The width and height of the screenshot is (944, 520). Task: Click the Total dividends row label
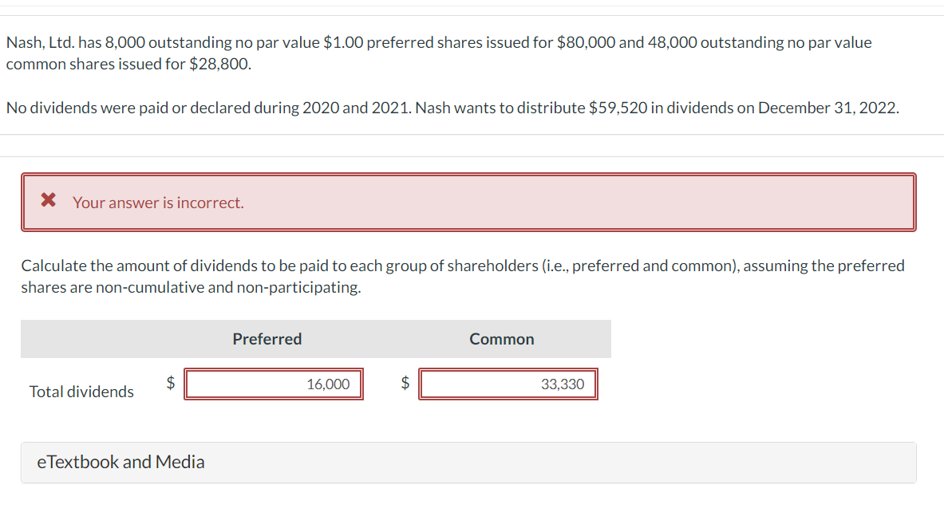pyautogui.click(x=81, y=392)
